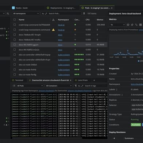The width and height of the screenshot is (143, 143).
Task: Click the download pods list icon
Action: point(84,13)
